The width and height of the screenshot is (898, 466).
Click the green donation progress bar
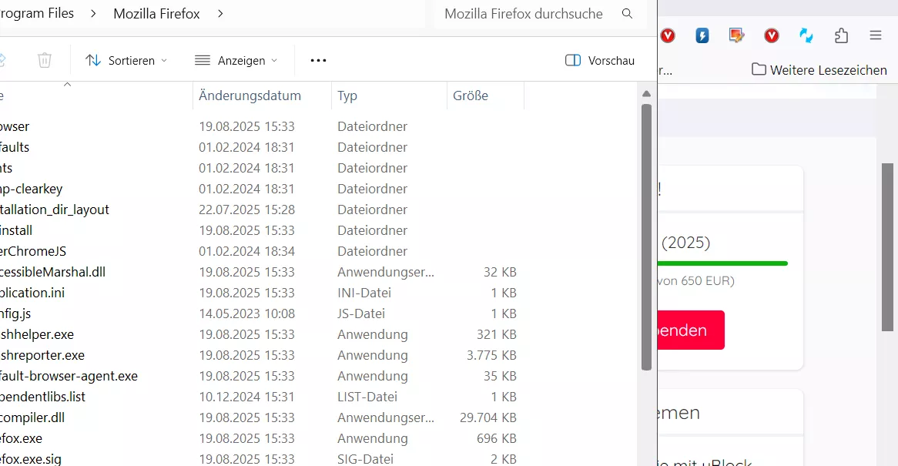tap(722, 263)
